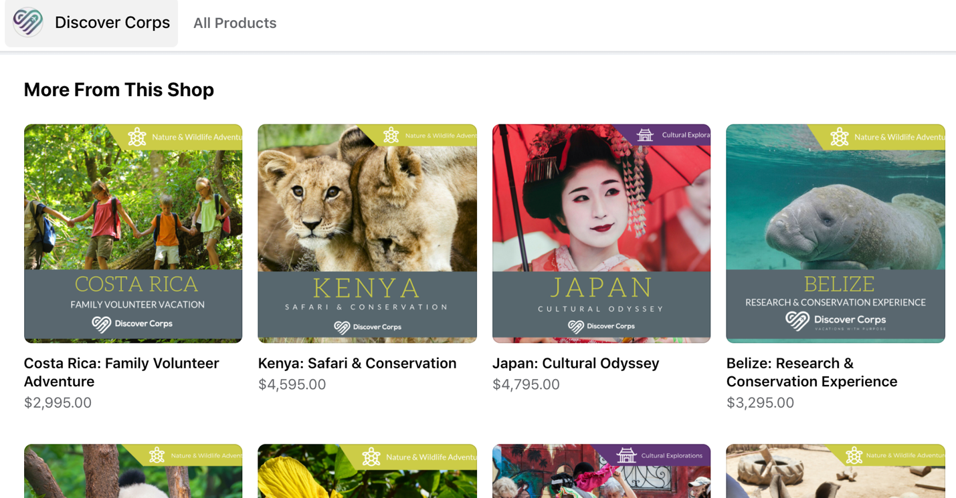Open the panda product thumbnail in second row
Image resolution: width=956 pixels, height=498 pixels.
(133, 471)
